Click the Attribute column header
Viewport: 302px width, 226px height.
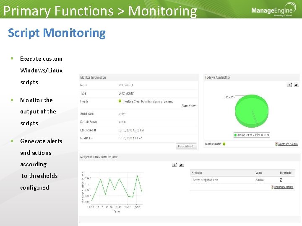coord(196,173)
